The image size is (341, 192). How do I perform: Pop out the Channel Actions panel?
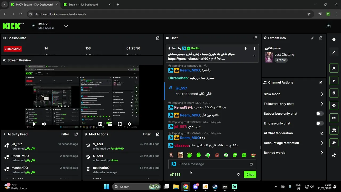click(x=320, y=83)
